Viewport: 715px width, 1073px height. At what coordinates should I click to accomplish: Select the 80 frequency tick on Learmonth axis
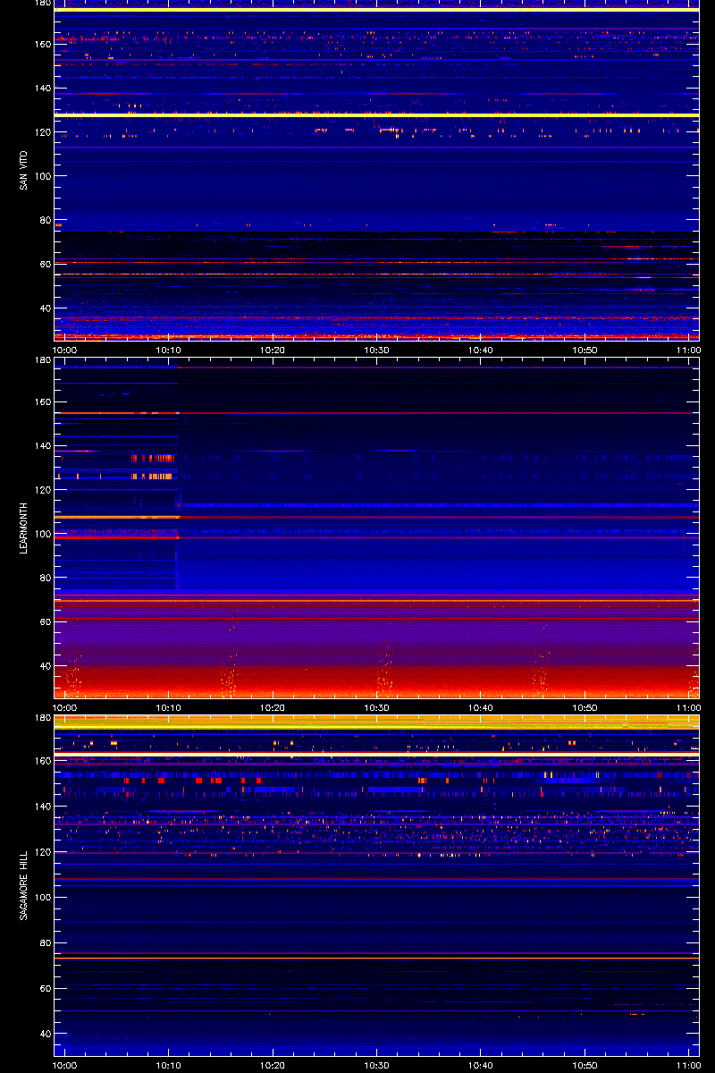[45, 578]
